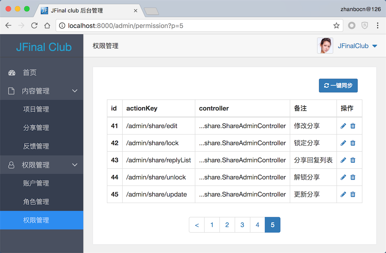386x253 pixels.
Task: Click the 分享回复列表 remark cell
Action: click(313, 160)
